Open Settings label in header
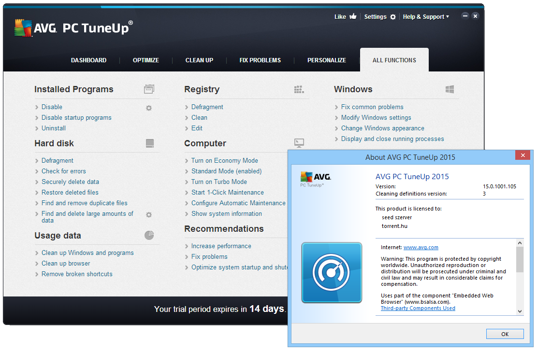 coord(376,17)
